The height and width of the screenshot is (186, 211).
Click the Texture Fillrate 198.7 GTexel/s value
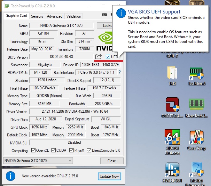tap(104, 88)
